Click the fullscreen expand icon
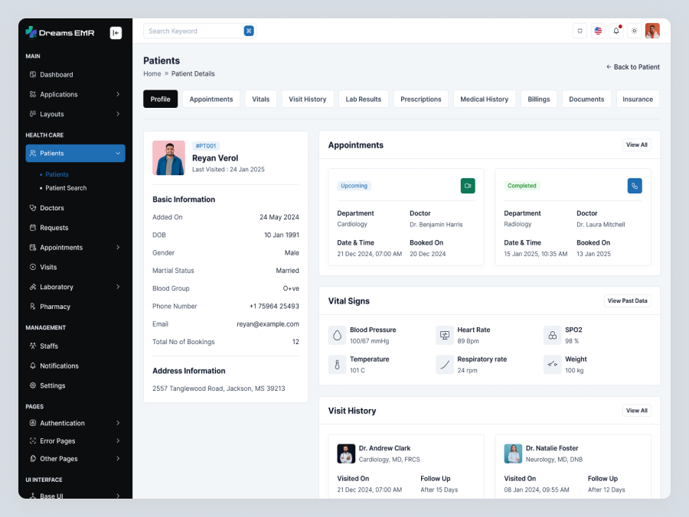 (580, 31)
